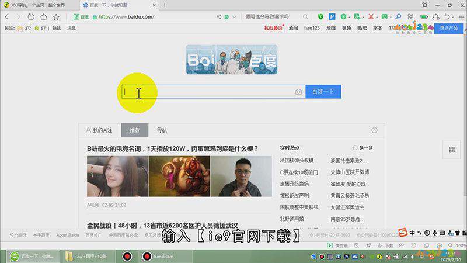This screenshot has height=263, width=467.
Task: Open the browser hamburger menu
Action: [x=461, y=17]
